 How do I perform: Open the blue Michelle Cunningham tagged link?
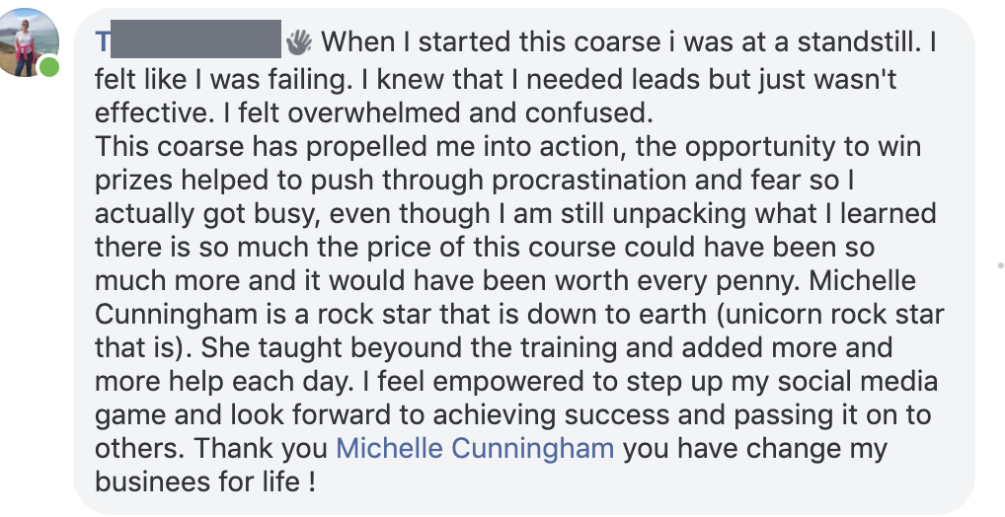pos(475,448)
